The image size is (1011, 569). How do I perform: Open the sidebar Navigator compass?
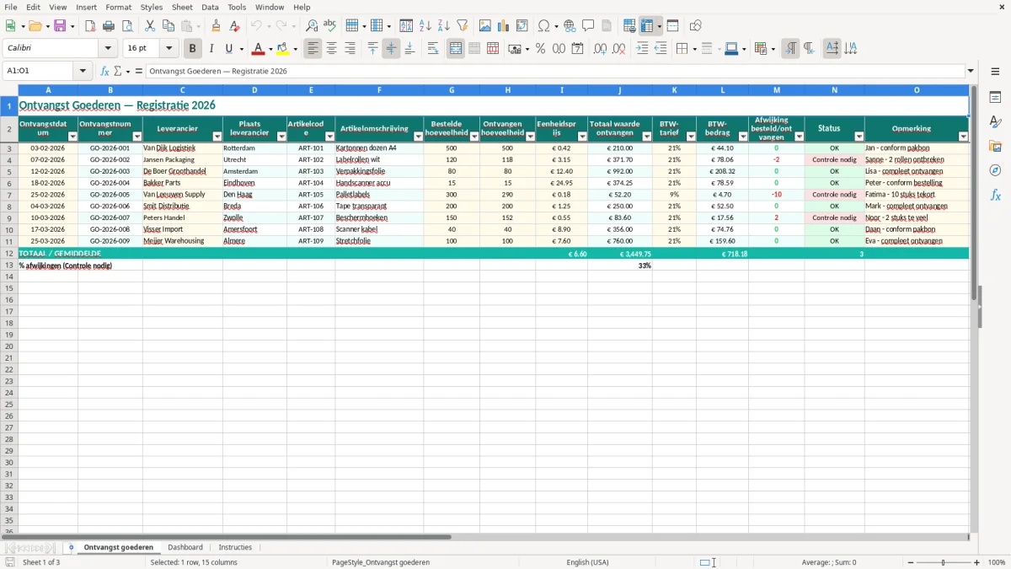tap(995, 170)
